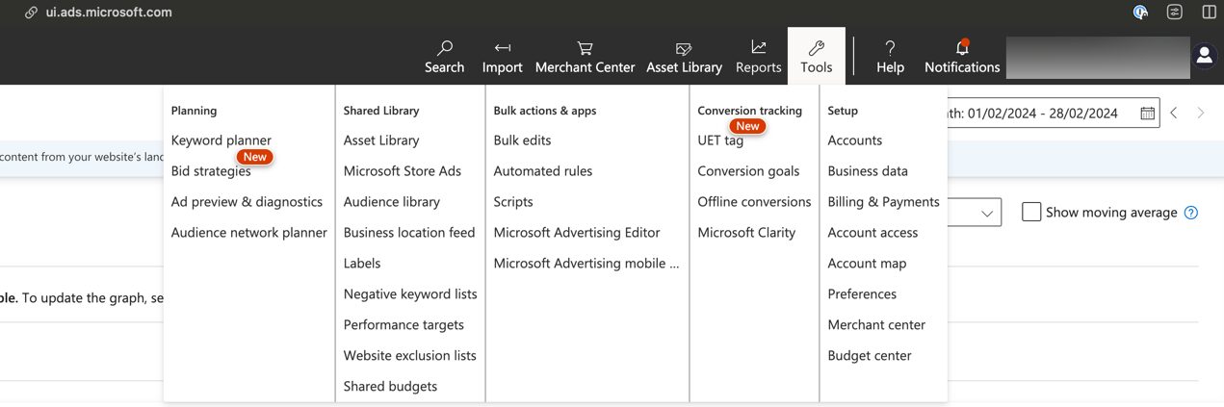
Task: Select Ad preview & diagnostics
Action: (x=247, y=202)
